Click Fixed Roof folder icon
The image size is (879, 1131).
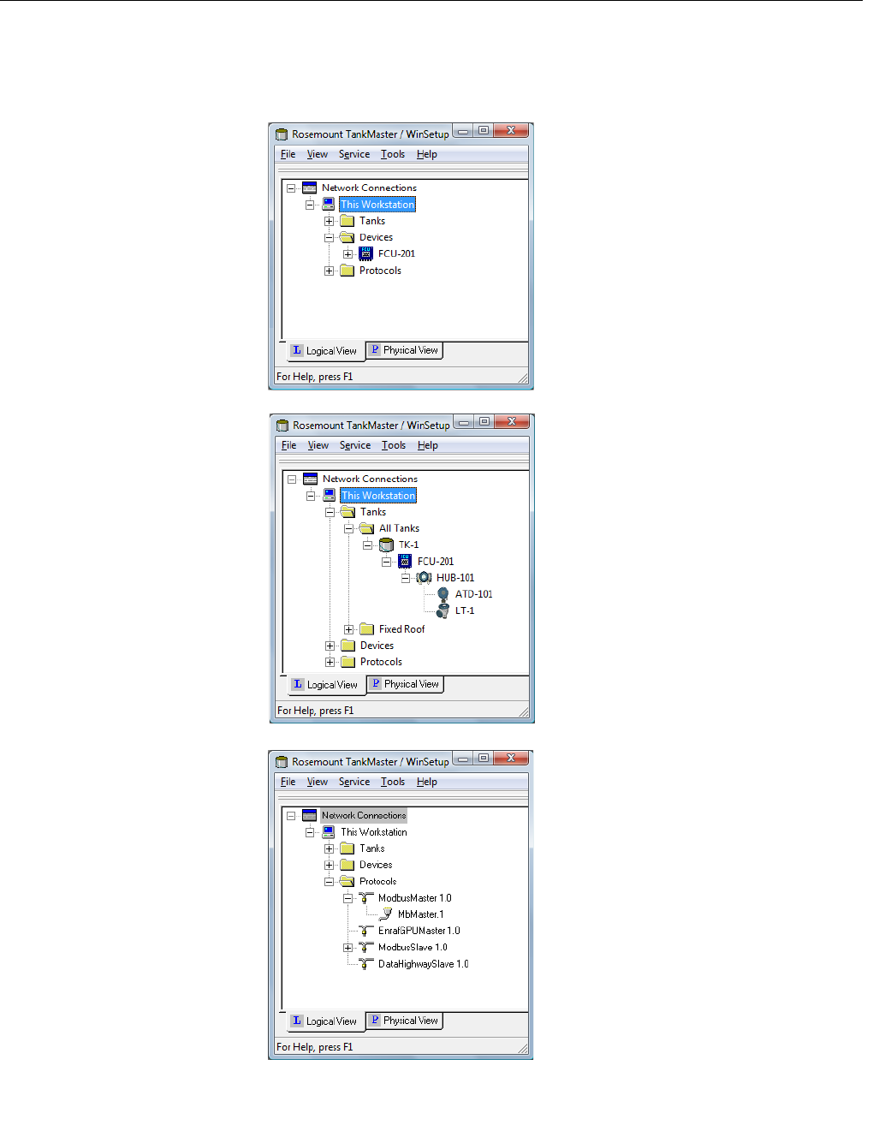coord(366,629)
